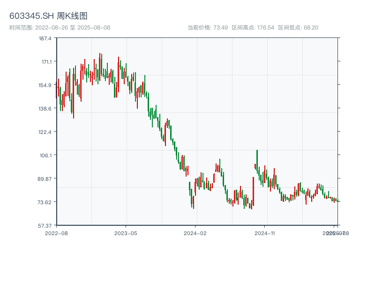Viewport: 375px width, 281px height.
Task: Click the overlapping 2025-07/08 x-axis label
Action: click(x=335, y=233)
